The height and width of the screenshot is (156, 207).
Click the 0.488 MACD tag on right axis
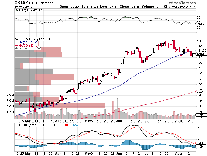(x=201, y=143)
